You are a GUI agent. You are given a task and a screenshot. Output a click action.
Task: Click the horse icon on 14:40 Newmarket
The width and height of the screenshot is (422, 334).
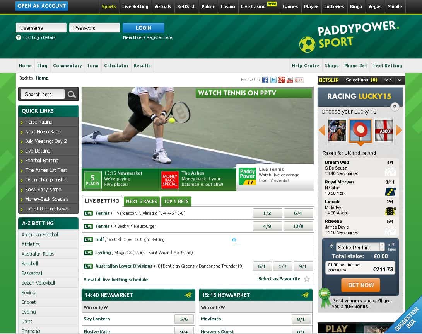188,295
